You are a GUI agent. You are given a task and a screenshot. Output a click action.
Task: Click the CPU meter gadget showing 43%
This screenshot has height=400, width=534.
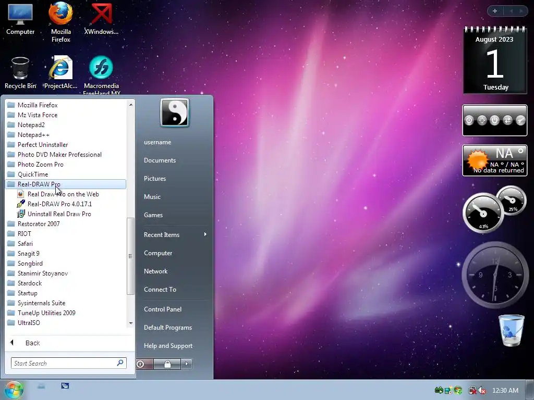[483, 213]
